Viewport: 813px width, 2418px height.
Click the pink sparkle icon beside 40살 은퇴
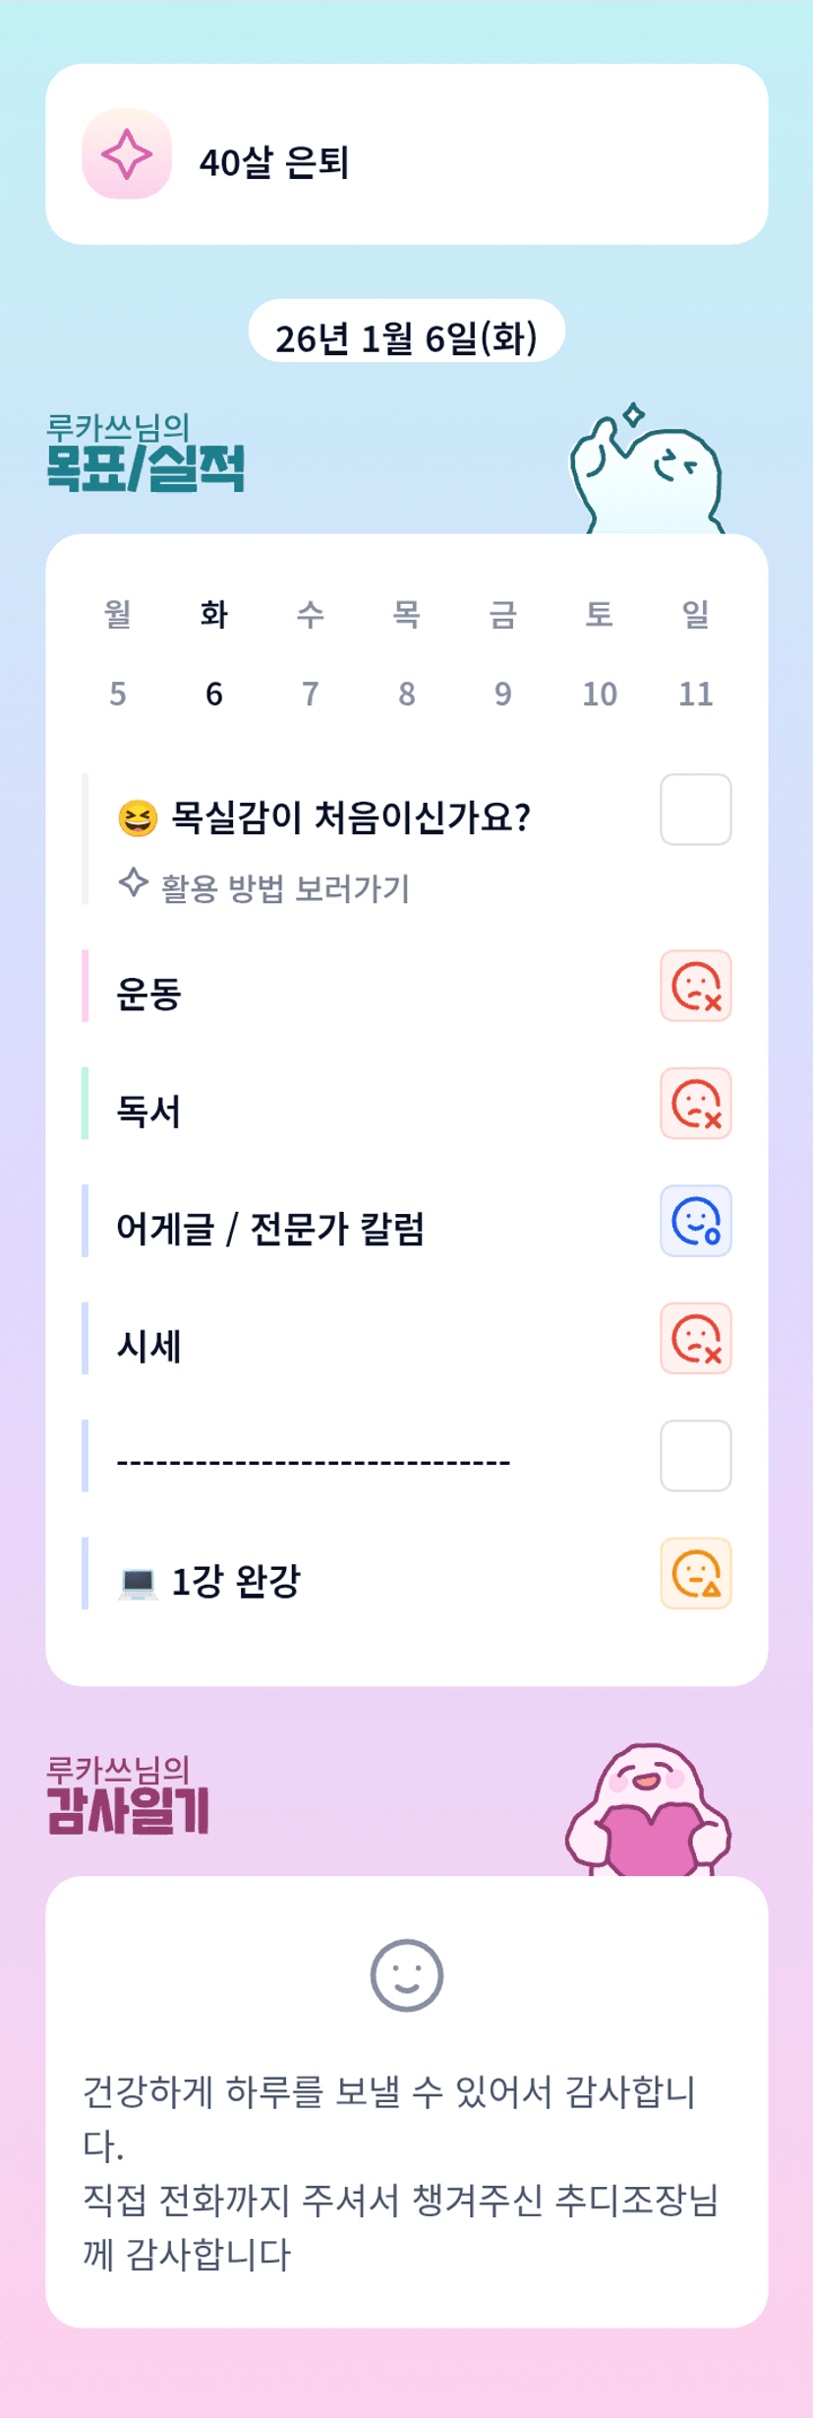pyautogui.click(x=127, y=154)
